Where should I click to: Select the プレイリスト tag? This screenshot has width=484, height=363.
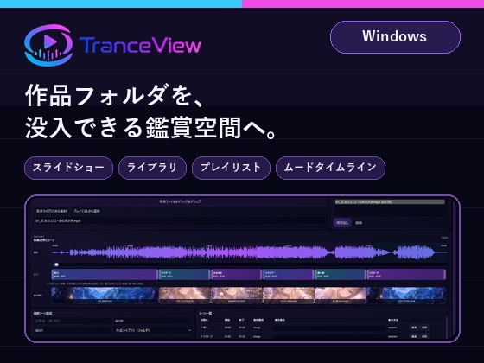[x=231, y=168]
